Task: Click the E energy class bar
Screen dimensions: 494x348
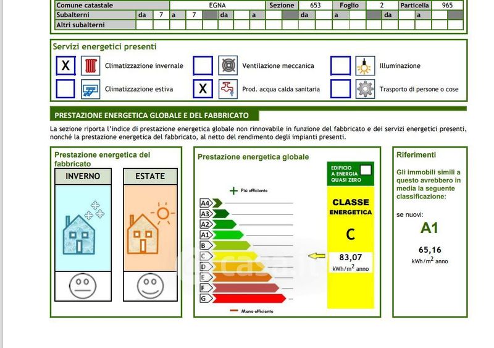Action: click(242, 278)
